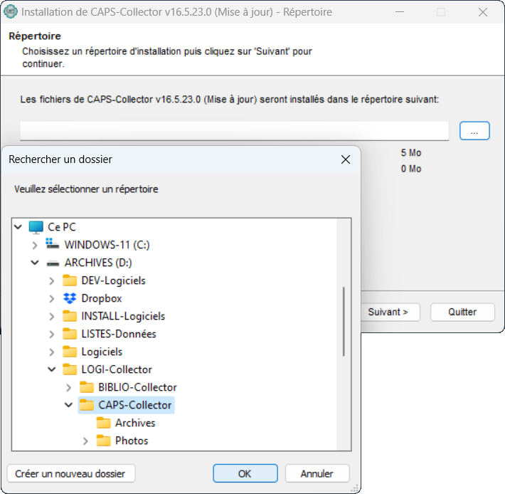Minimize the installer window
Viewport: 505px width, 494px height.
click(400, 12)
